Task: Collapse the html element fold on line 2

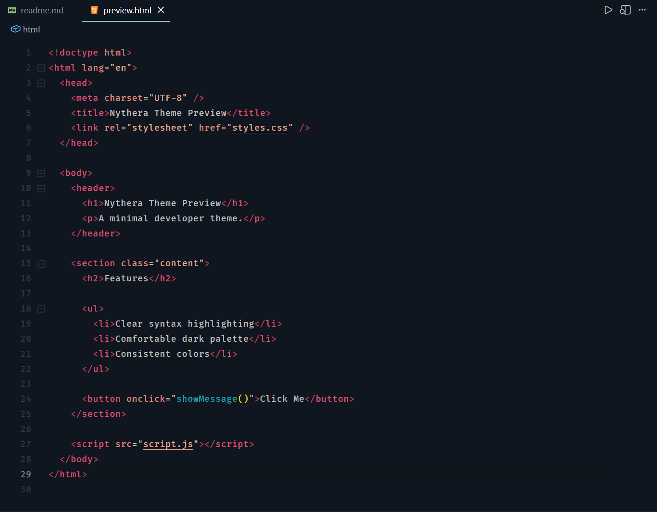Action: point(41,68)
